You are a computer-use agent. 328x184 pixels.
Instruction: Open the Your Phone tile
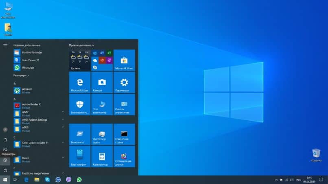pyautogui.click(x=80, y=156)
